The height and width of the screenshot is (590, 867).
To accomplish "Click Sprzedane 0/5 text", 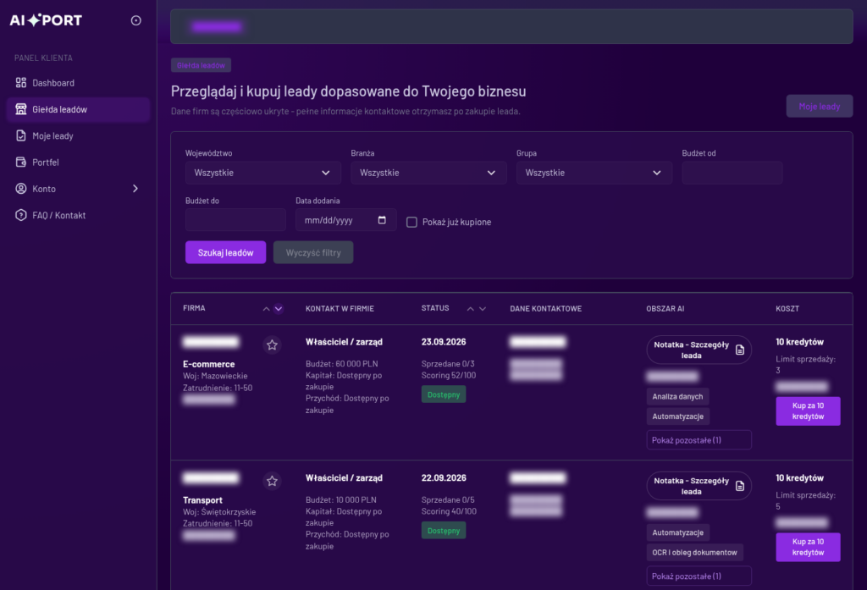I will [448, 500].
